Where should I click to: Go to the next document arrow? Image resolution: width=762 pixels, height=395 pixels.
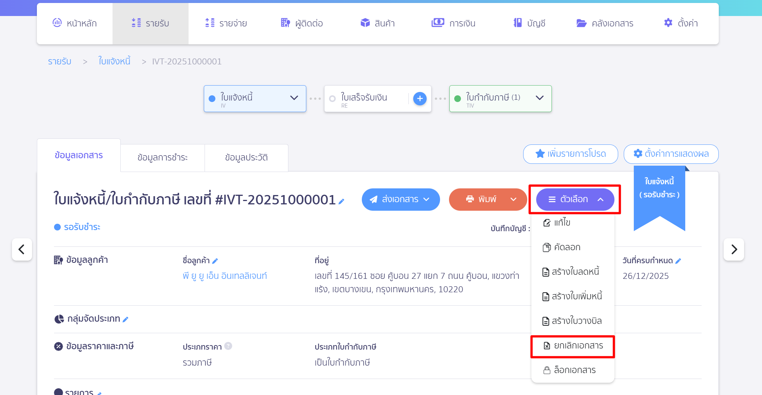734,249
